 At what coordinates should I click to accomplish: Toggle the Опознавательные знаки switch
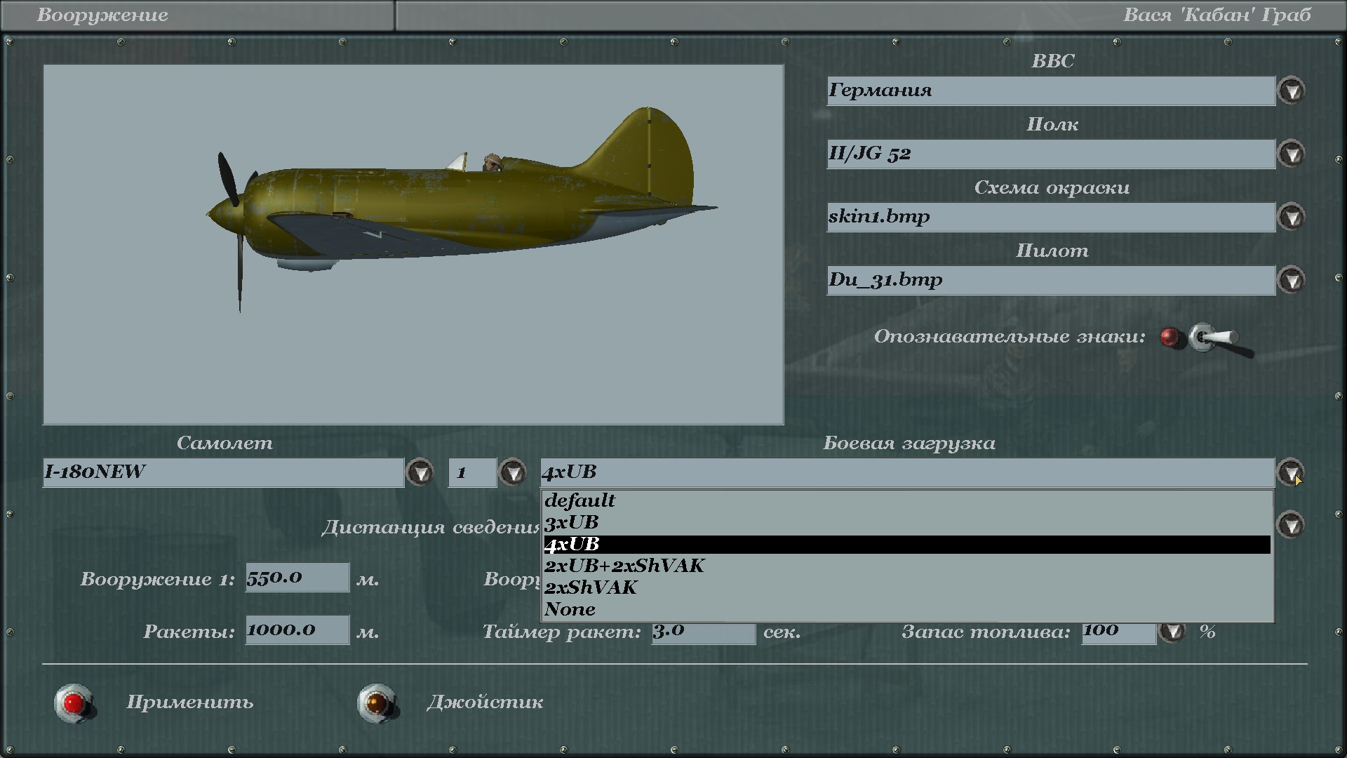tap(1212, 339)
